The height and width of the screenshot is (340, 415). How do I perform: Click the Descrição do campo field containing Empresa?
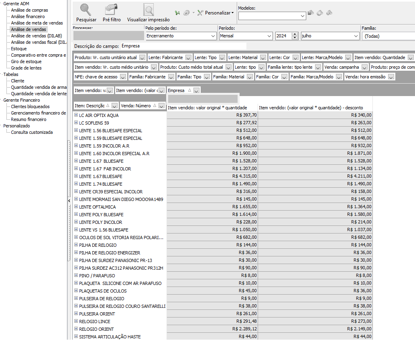(x=184, y=46)
